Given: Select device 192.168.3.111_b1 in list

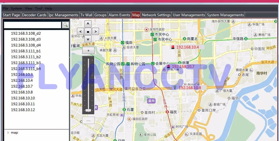Looking at the screenshot, I should [x=26, y=51].
